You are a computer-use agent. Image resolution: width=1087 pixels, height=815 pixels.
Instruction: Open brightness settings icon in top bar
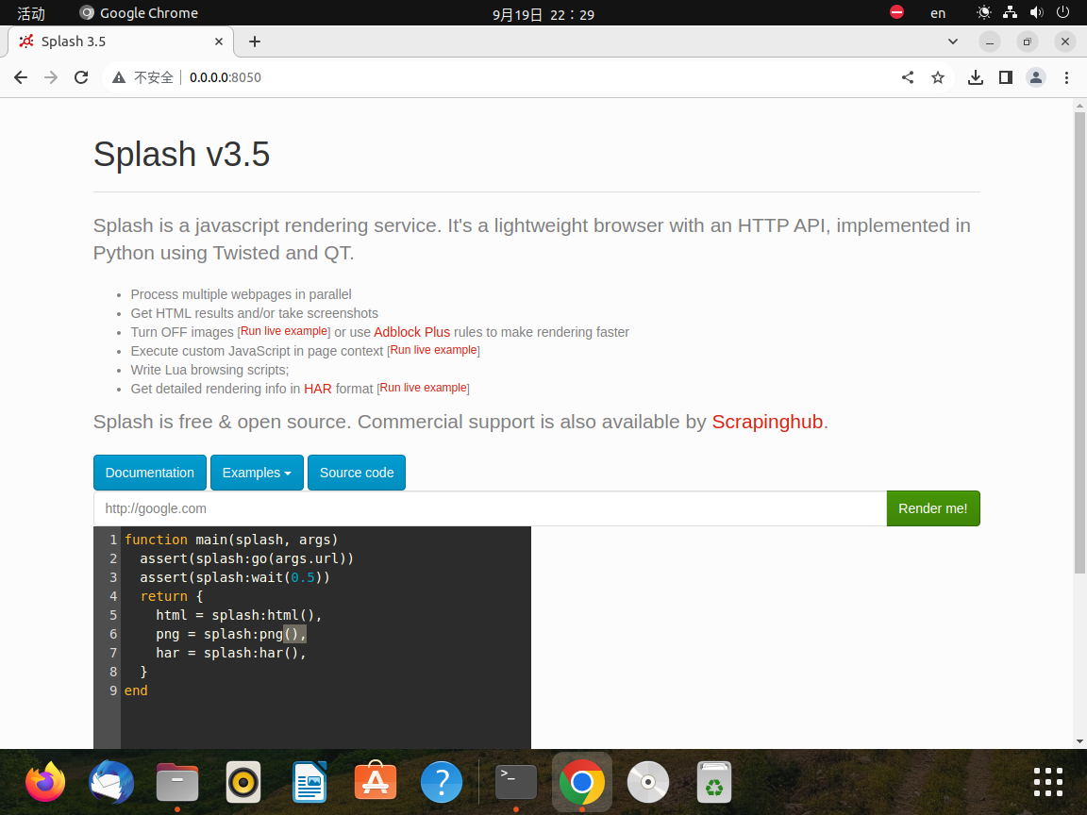984,12
